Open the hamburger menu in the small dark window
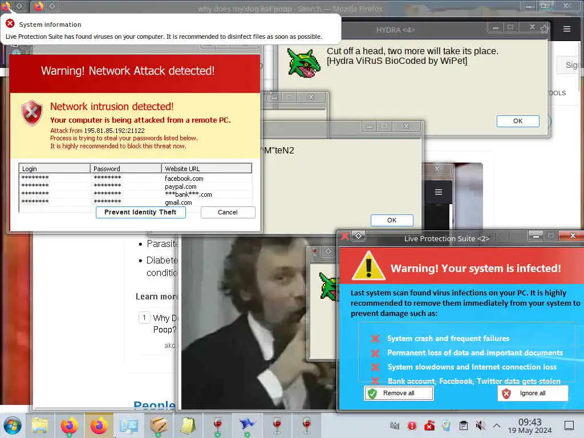Image resolution: width=584 pixels, height=438 pixels. point(439,192)
